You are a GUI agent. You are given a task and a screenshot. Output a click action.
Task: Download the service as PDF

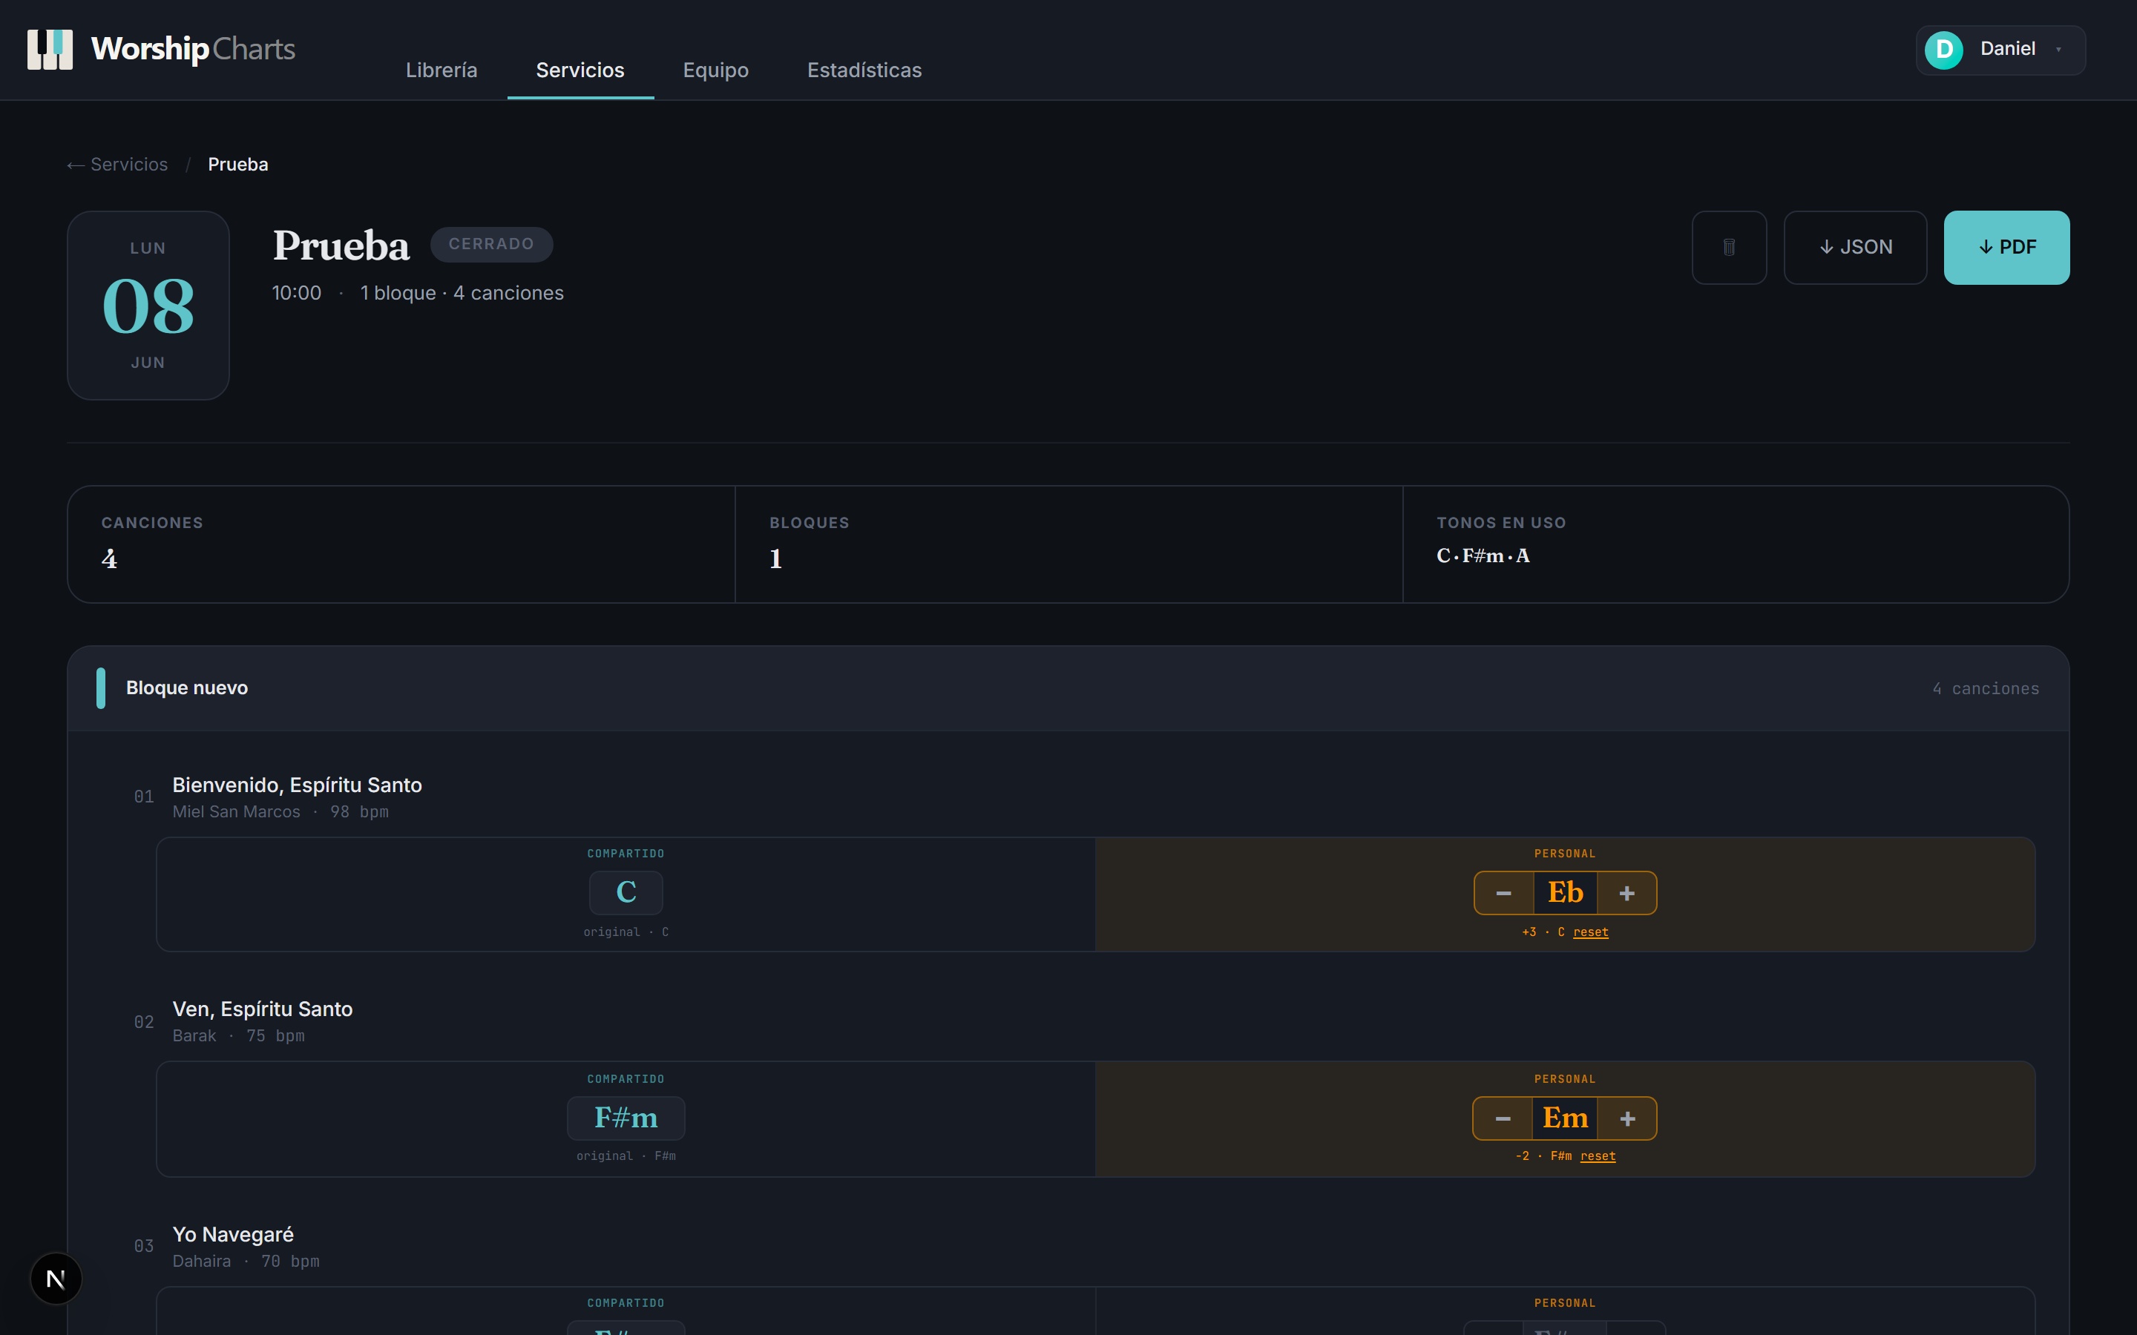[x=2006, y=247]
